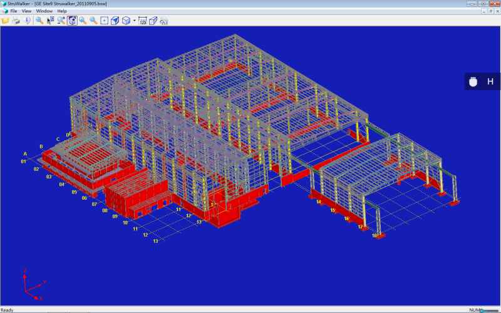This screenshot has width=501, height=313.
Task: Open the Window menu
Action: (44, 11)
